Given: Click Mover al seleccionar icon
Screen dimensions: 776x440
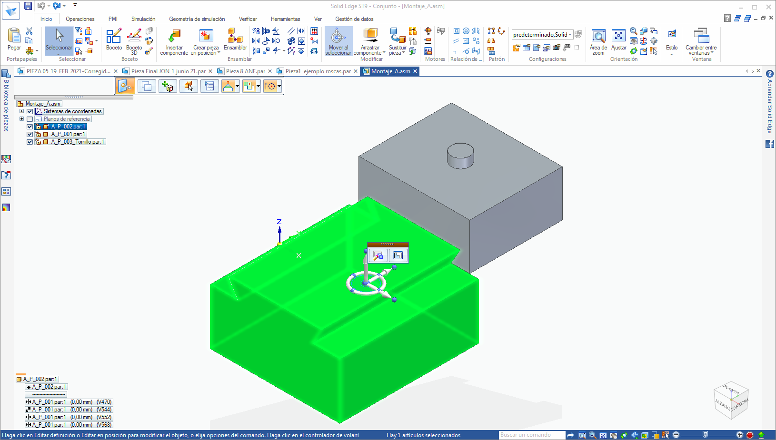Looking at the screenshot, I should pyautogui.click(x=338, y=37).
